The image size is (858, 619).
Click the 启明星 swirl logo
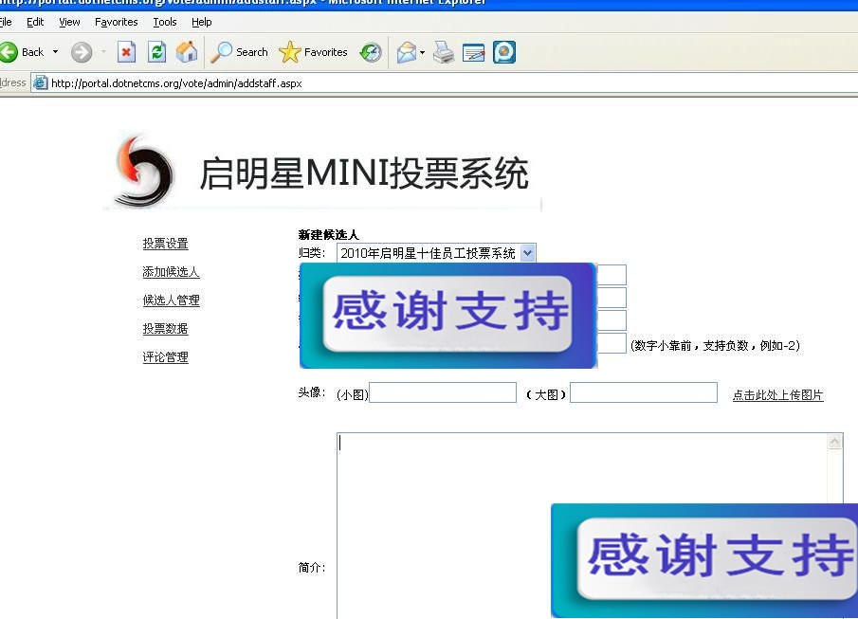[144, 171]
